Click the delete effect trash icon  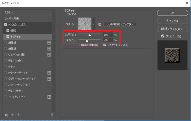(x=52, y=115)
